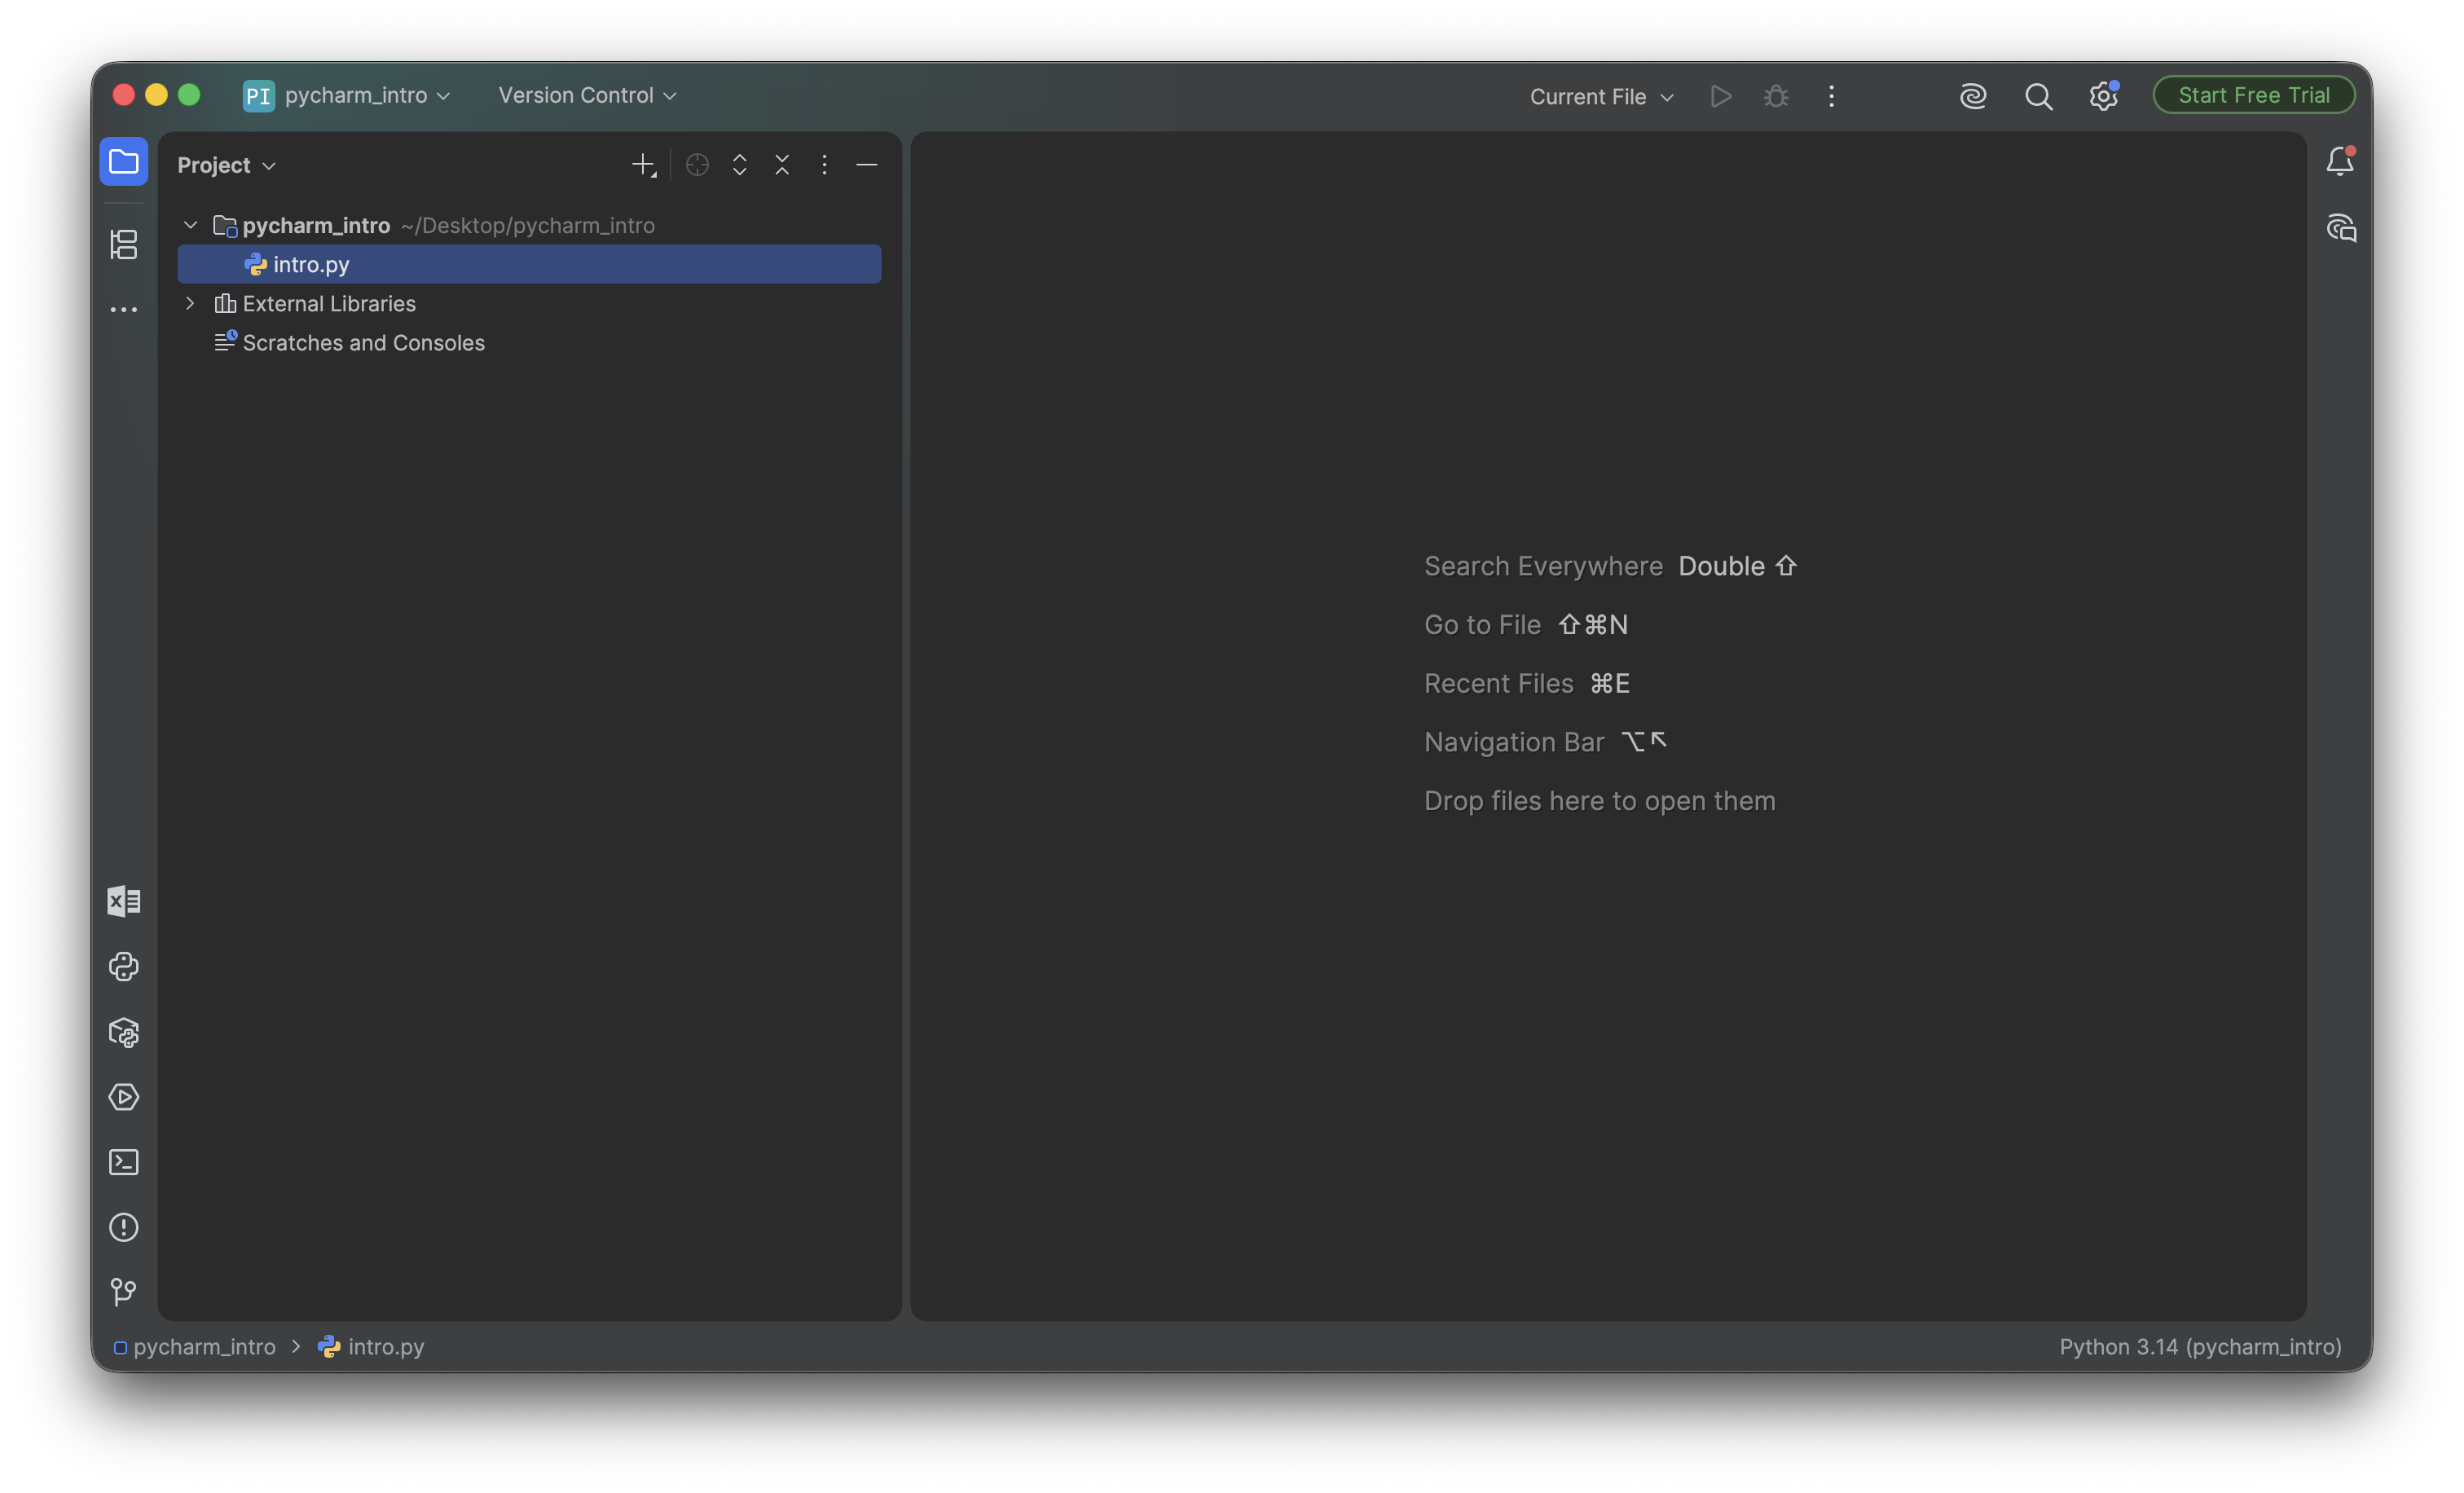Image resolution: width=2464 pixels, height=1493 pixels.
Task: Click the Go to File hint text
Action: [1482, 625]
